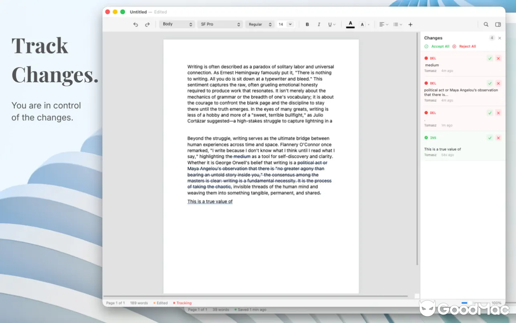This screenshot has height=323, width=516.
Task: Click the Changes panel heading
Action: click(x=433, y=38)
